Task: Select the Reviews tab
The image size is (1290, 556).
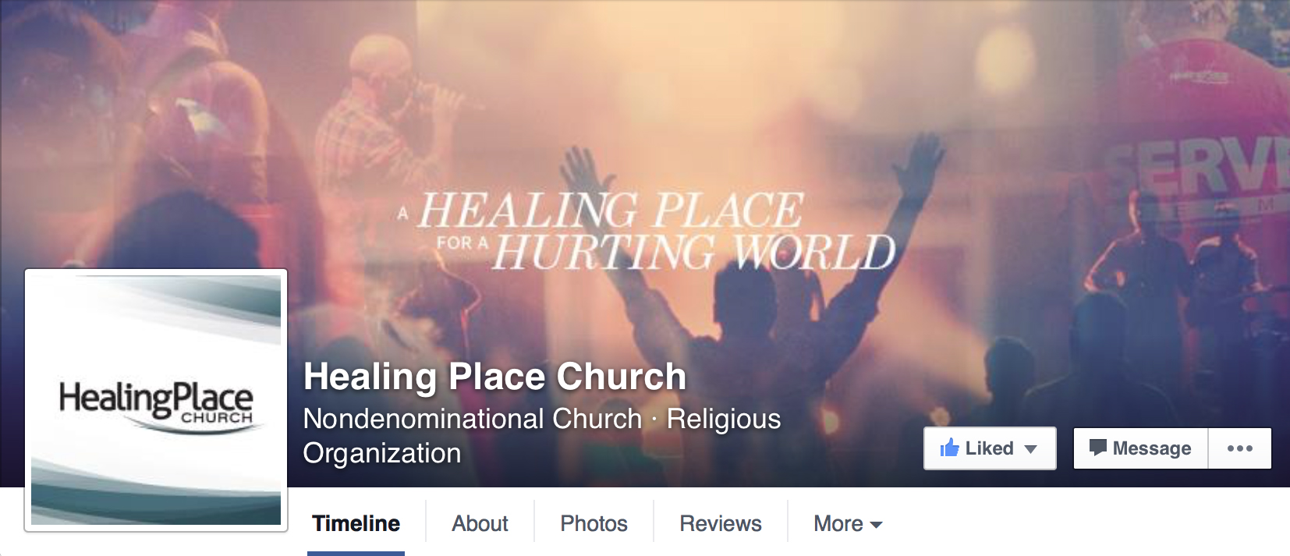Action: tap(721, 523)
